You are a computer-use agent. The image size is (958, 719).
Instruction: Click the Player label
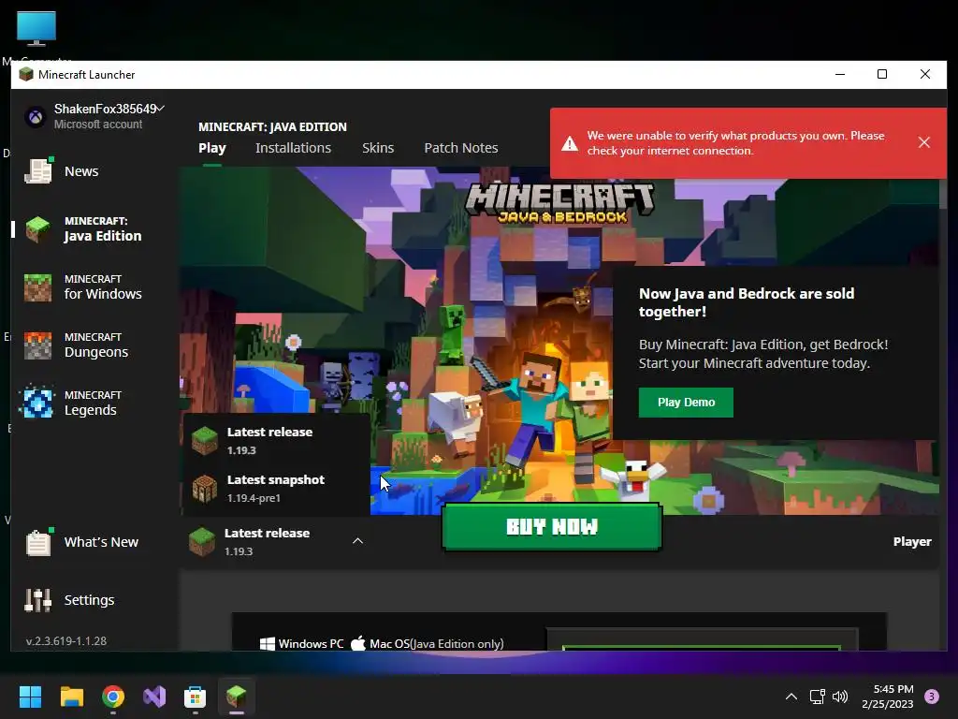point(912,542)
